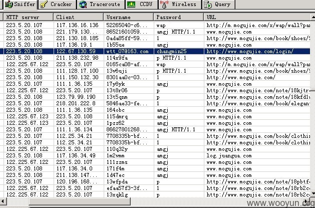Click client 123.79.99.190 cell
Image resolution: width=315 pixels, height=208 pixels.
pyautogui.click(x=79, y=97)
